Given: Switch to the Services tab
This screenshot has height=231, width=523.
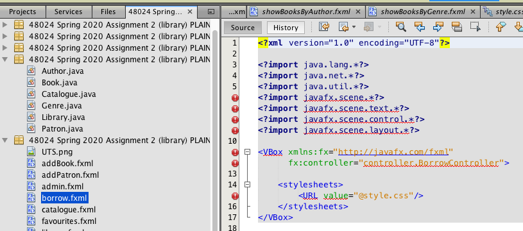Looking at the screenshot, I should (x=68, y=12).
